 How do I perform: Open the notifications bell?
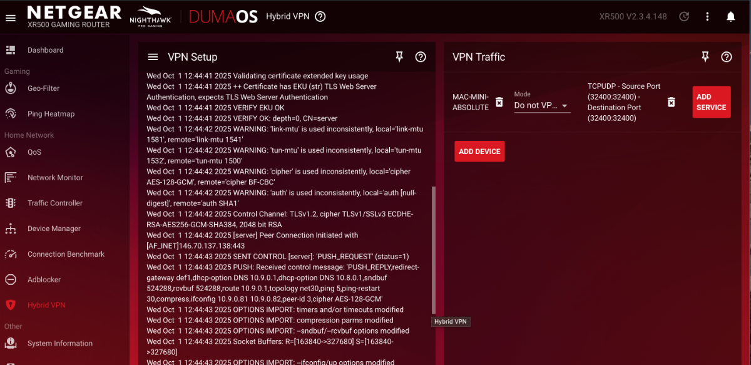point(730,17)
